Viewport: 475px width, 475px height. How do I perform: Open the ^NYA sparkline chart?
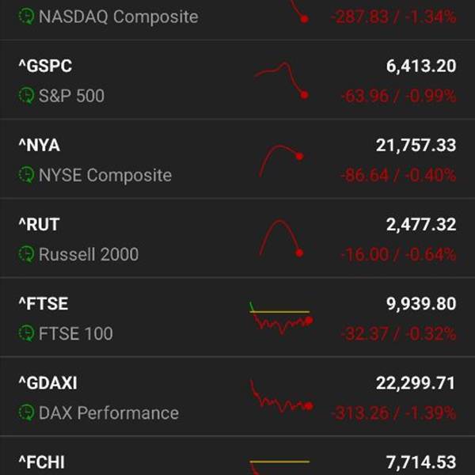click(x=281, y=160)
